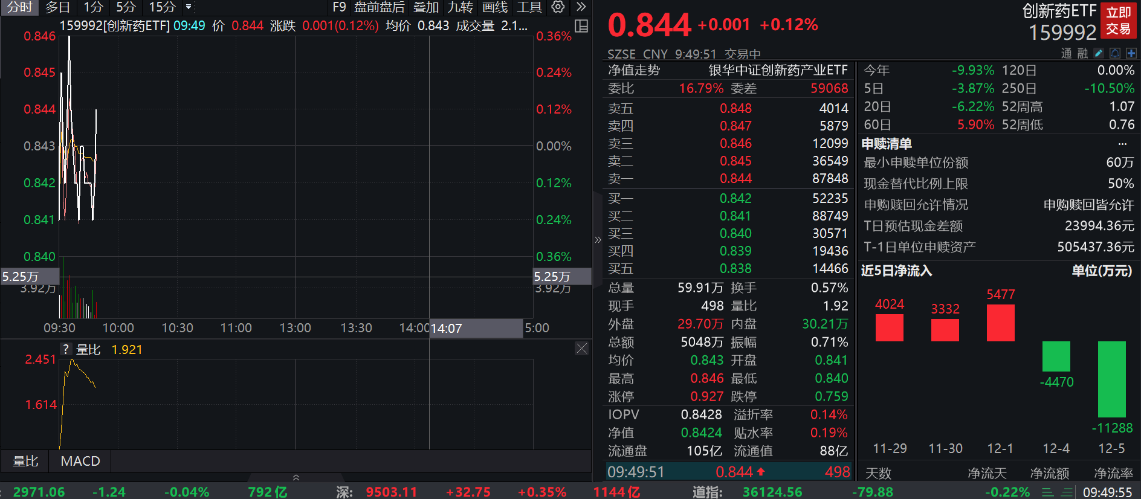Image resolution: width=1141 pixels, height=499 pixels.
Task: Toggle 盘前盘后 pre/post market display
Action: [x=380, y=7]
